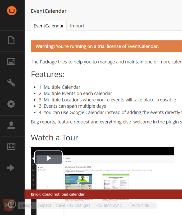Screen dimensions: 182x215
Task: Switch to the Import tab
Action: click(x=77, y=26)
